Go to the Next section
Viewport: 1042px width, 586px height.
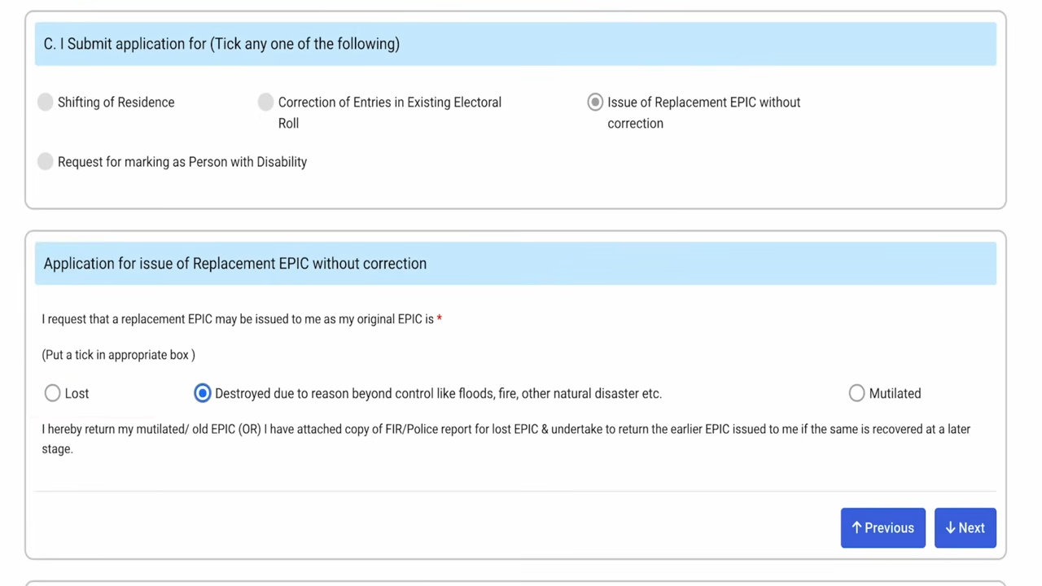pos(965,528)
